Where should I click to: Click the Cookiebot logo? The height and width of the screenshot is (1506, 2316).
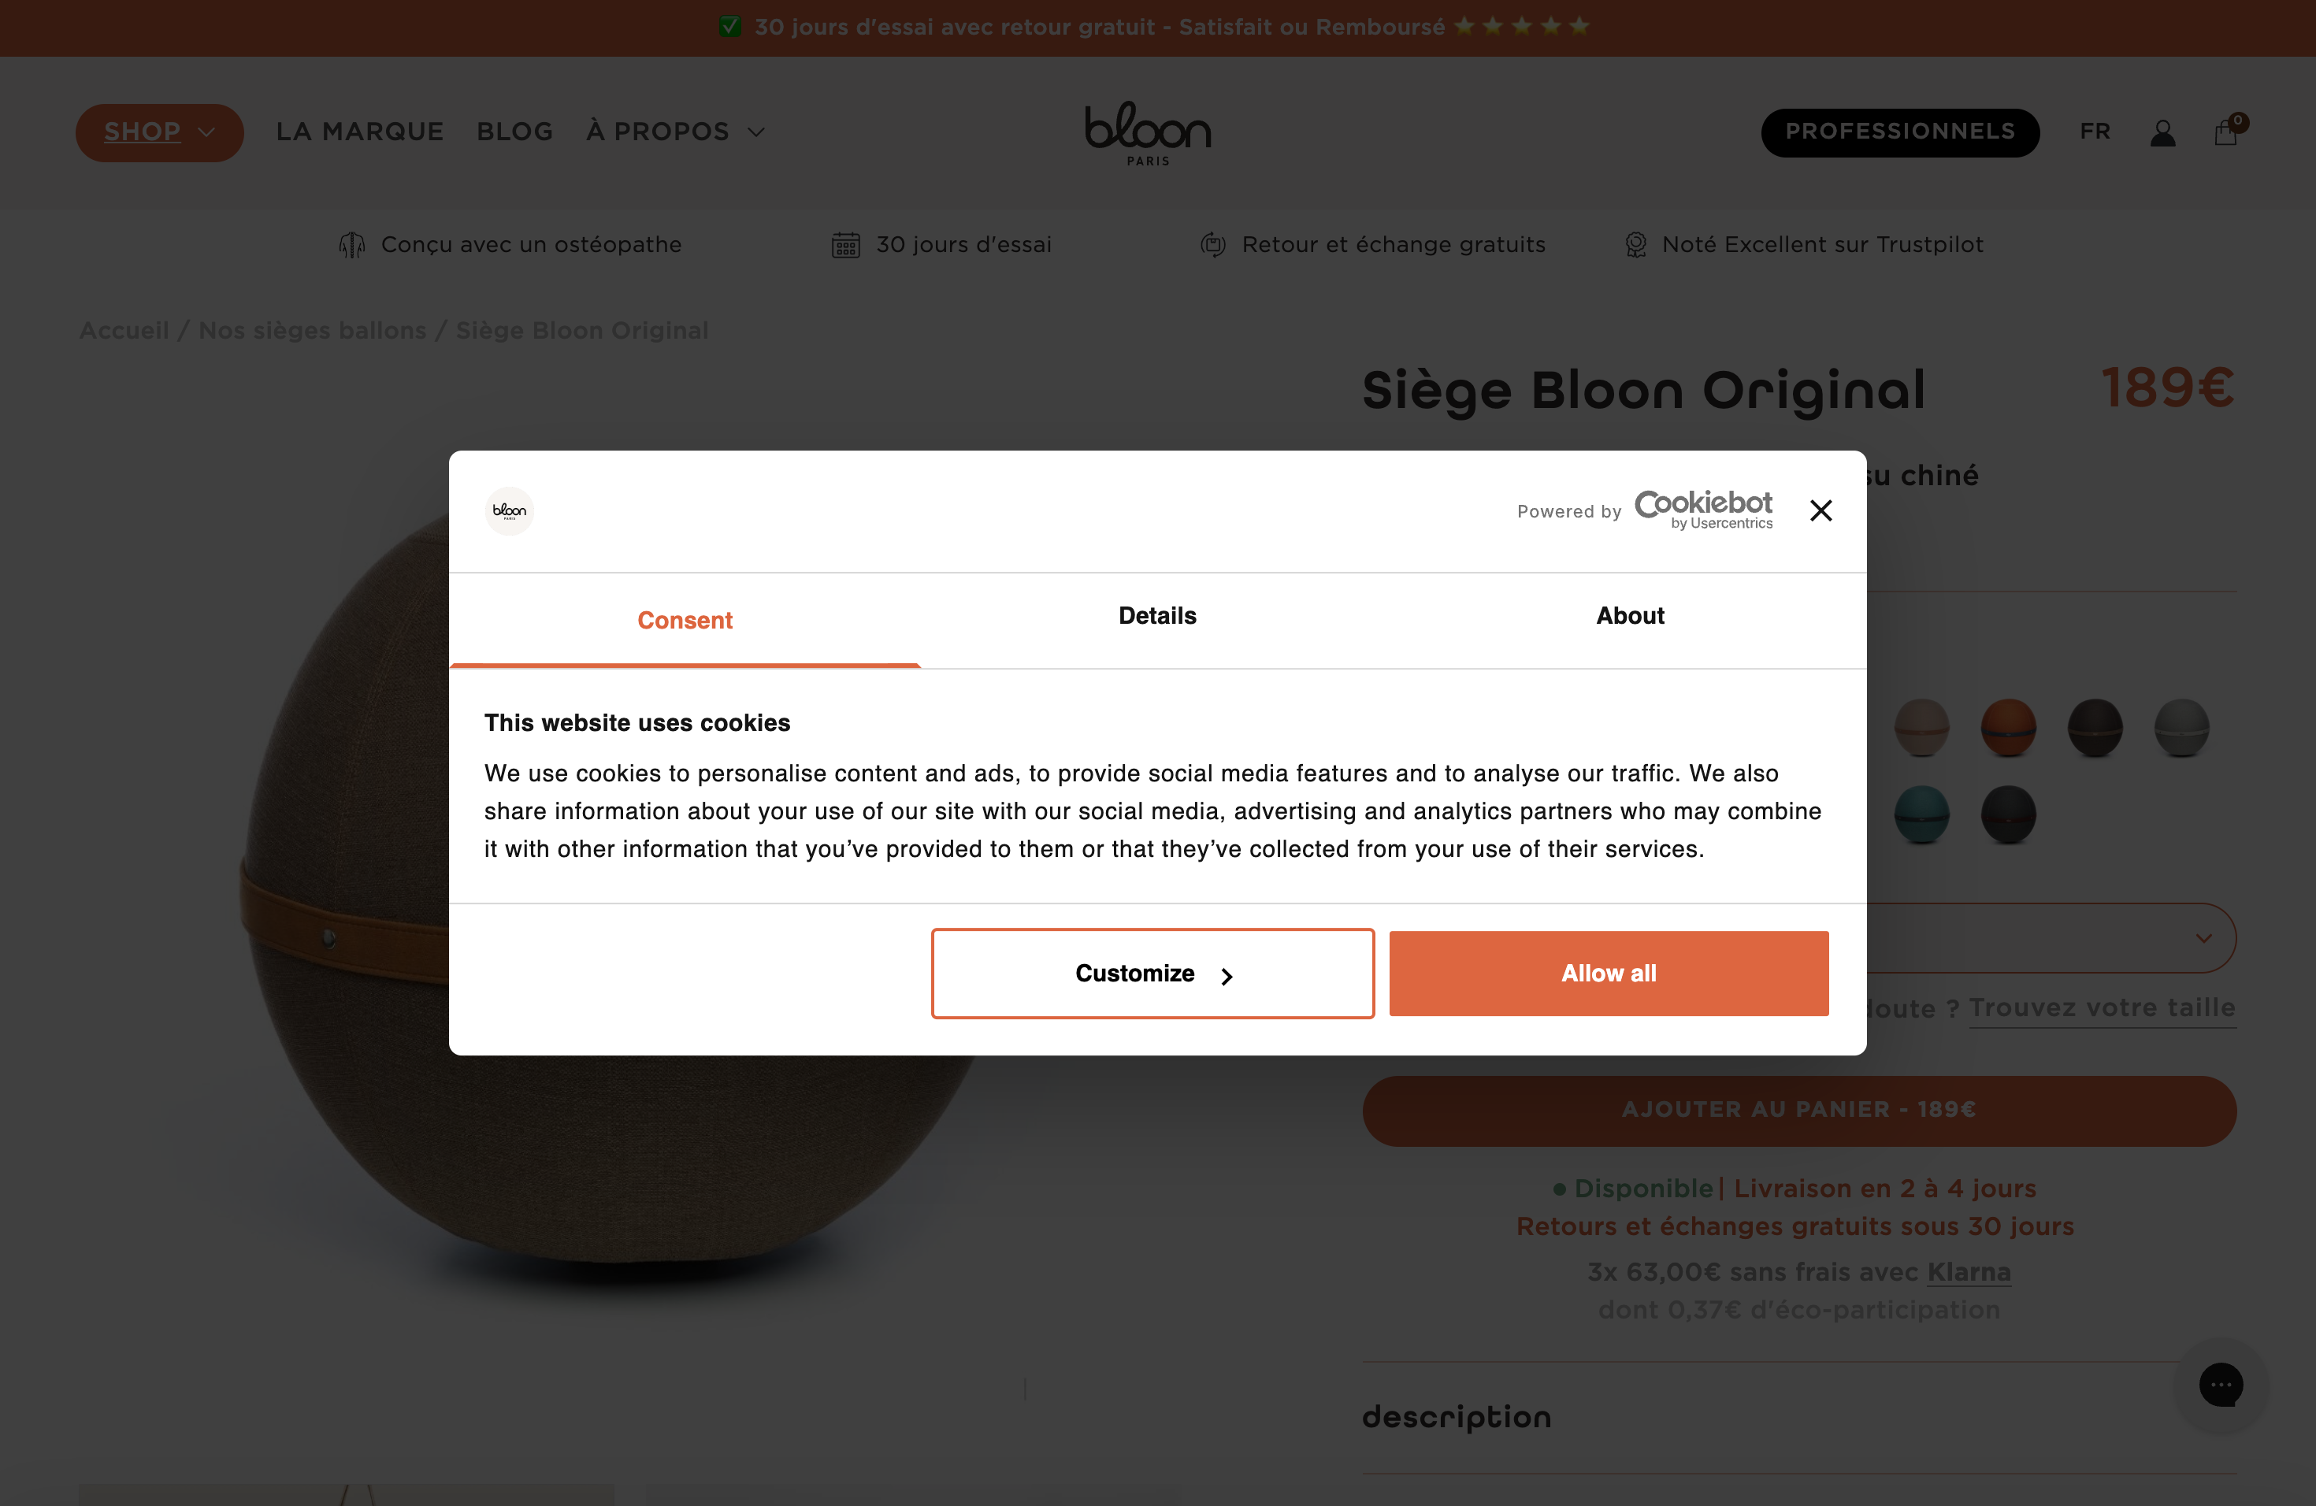tap(1702, 508)
